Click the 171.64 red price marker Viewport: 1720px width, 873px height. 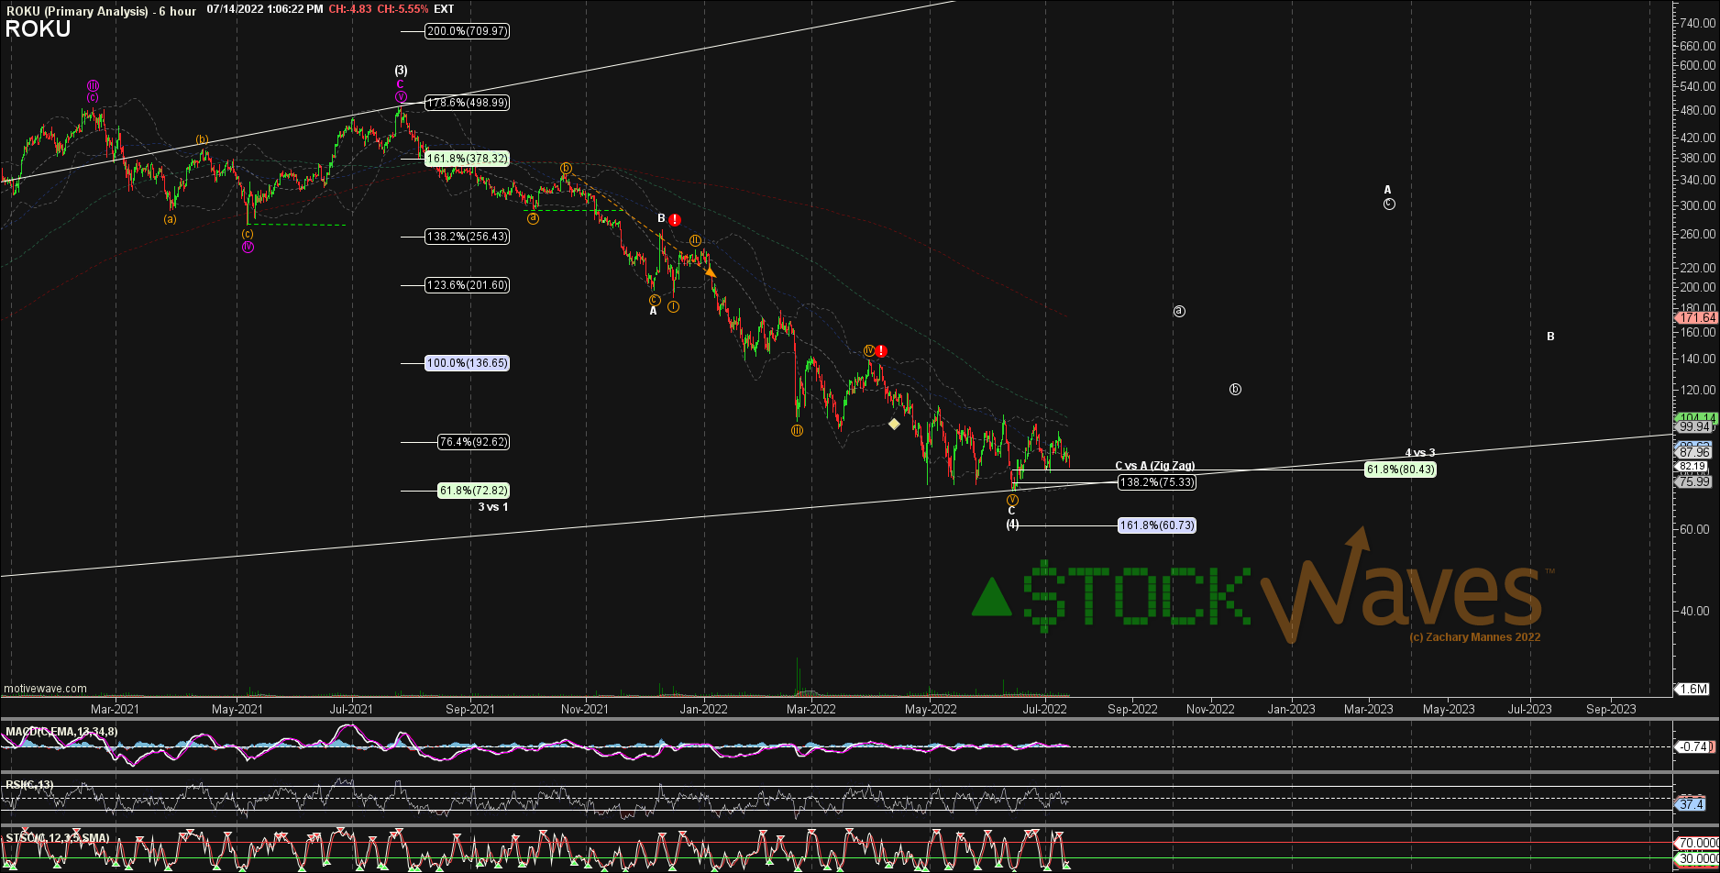[x=1696, y=318]
